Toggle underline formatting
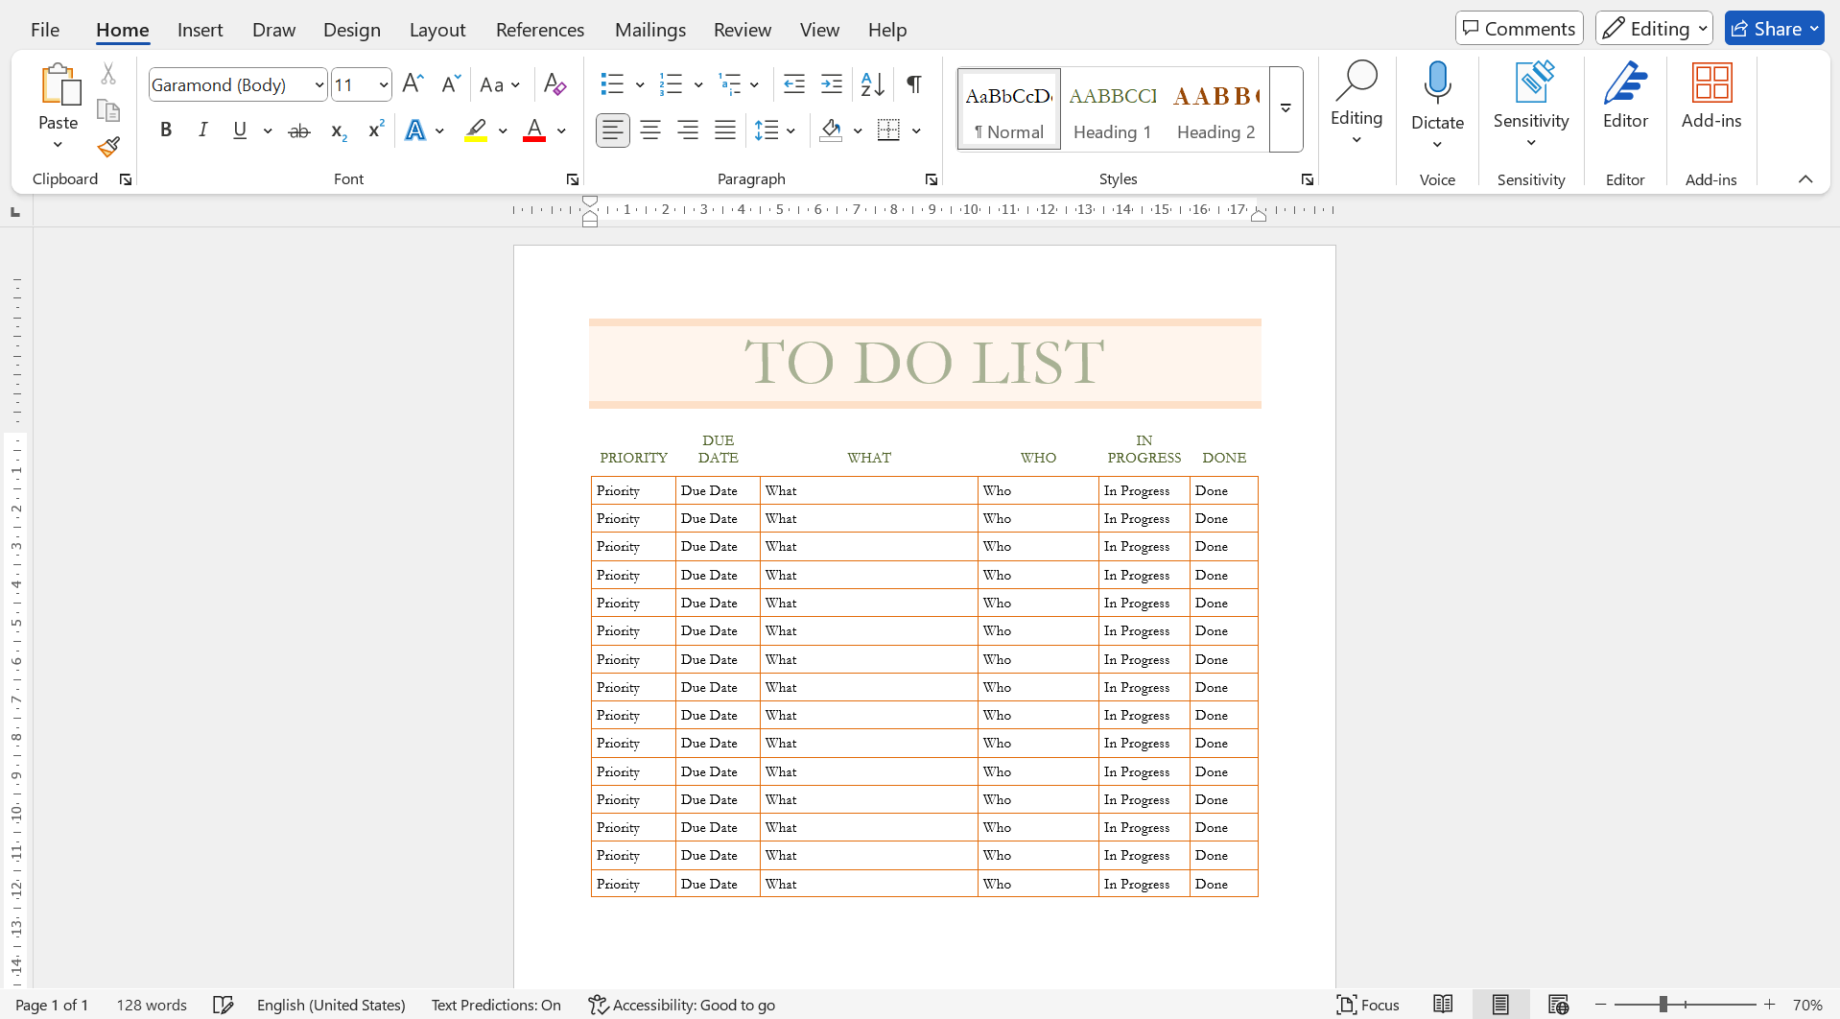The height and width of the screenshot is (1019, 1840). (238, 130)
